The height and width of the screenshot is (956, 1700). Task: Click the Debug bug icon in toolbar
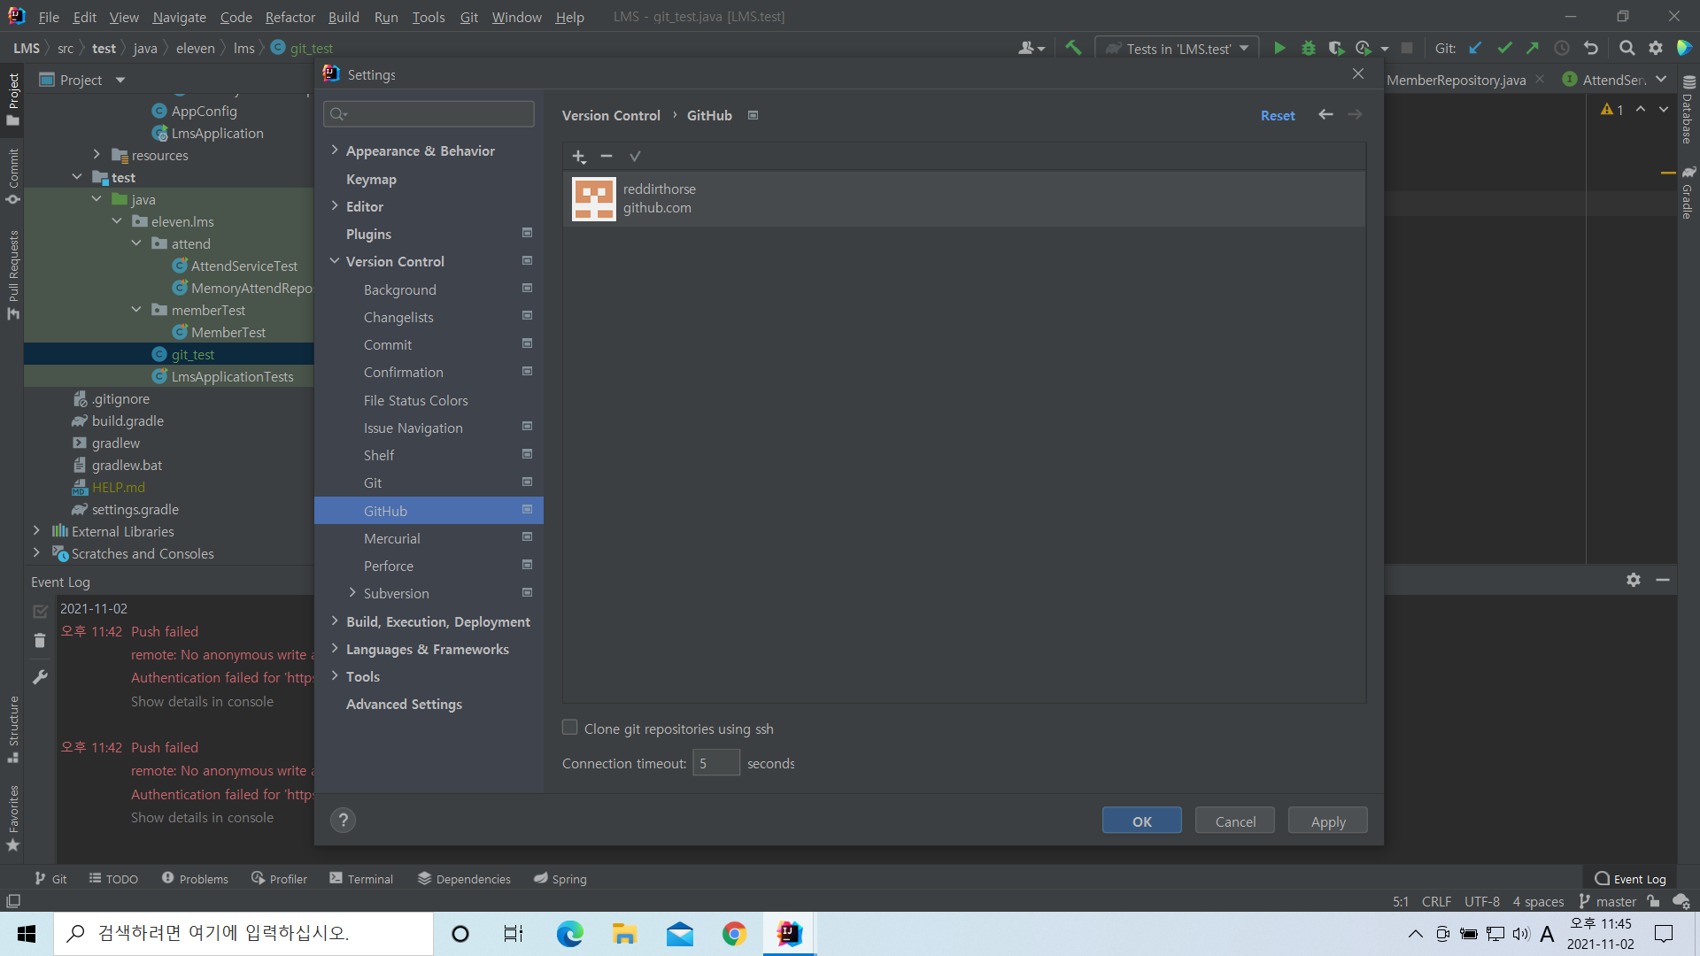(1308, 49)
